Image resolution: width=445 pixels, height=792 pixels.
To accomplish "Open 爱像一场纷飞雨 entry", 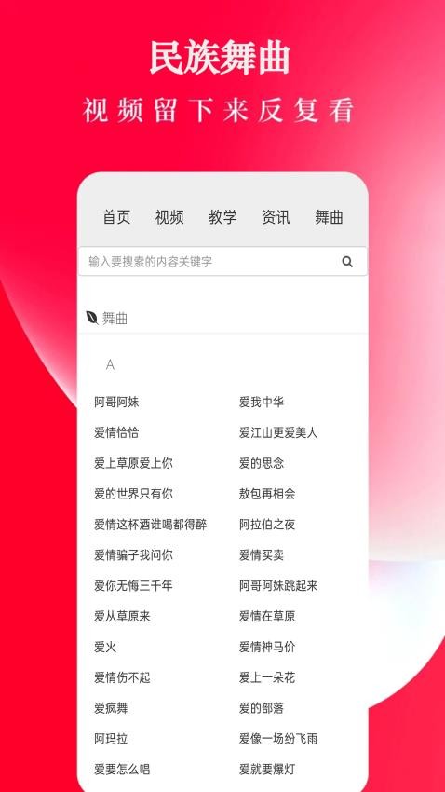I will pos(278,739).
